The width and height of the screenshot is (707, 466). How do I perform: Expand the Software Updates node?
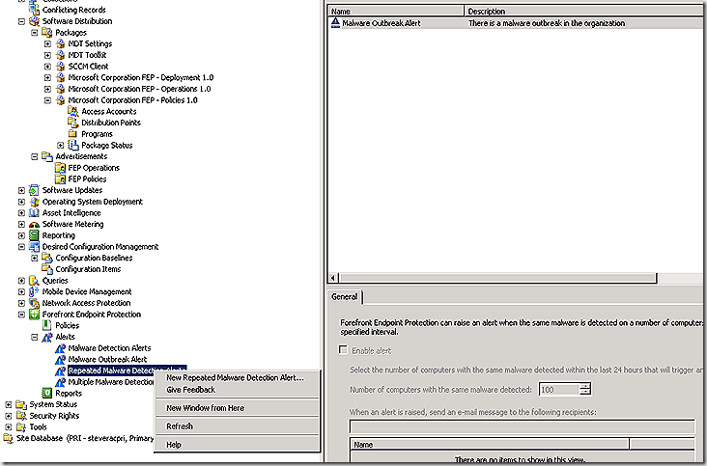click(x=21, y=190)
